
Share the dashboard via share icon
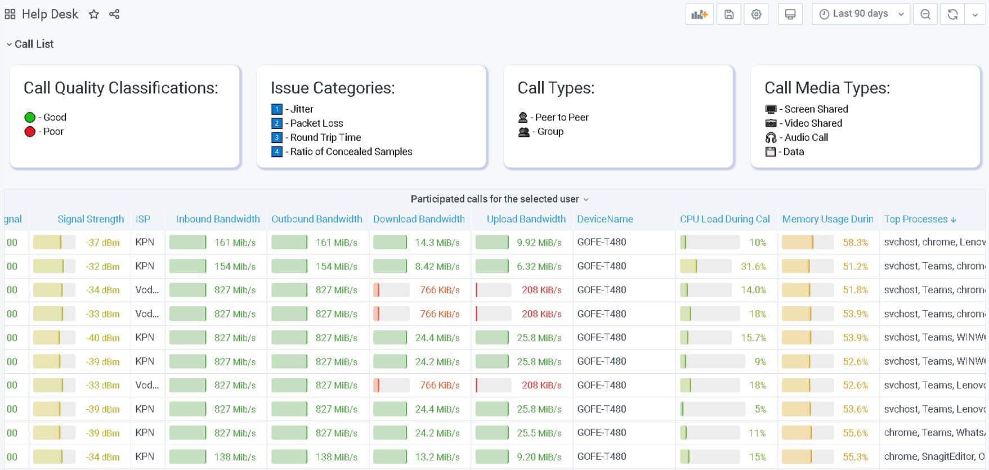tap(114, 15)
